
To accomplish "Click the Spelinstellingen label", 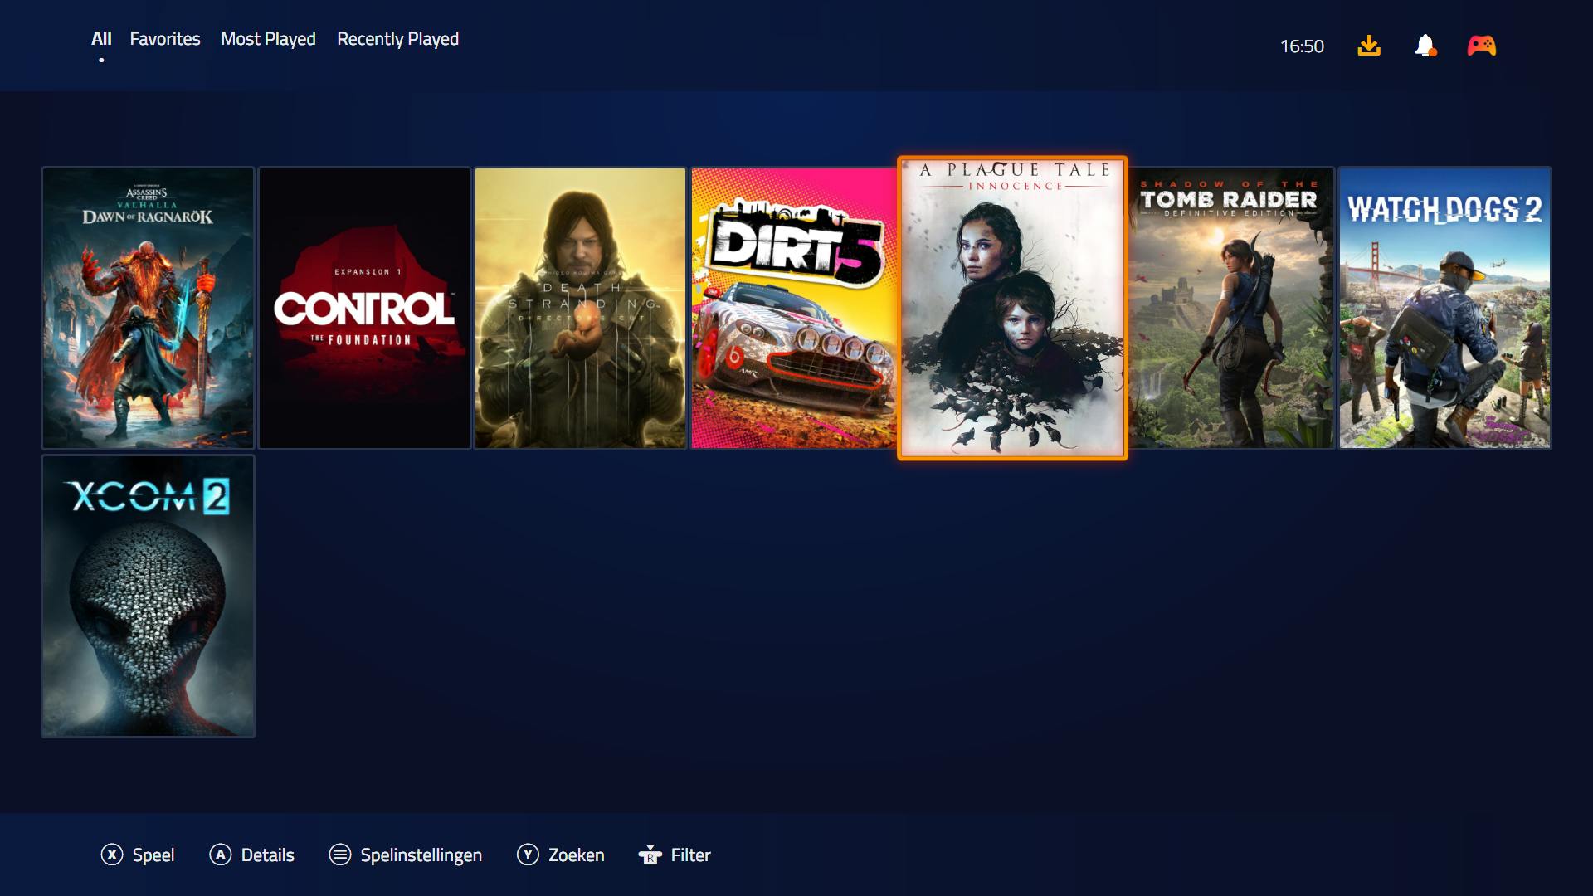I will tap(421, 855).
